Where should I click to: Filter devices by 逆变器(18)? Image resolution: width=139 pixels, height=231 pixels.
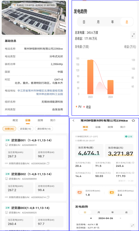[x=25, y=129]
